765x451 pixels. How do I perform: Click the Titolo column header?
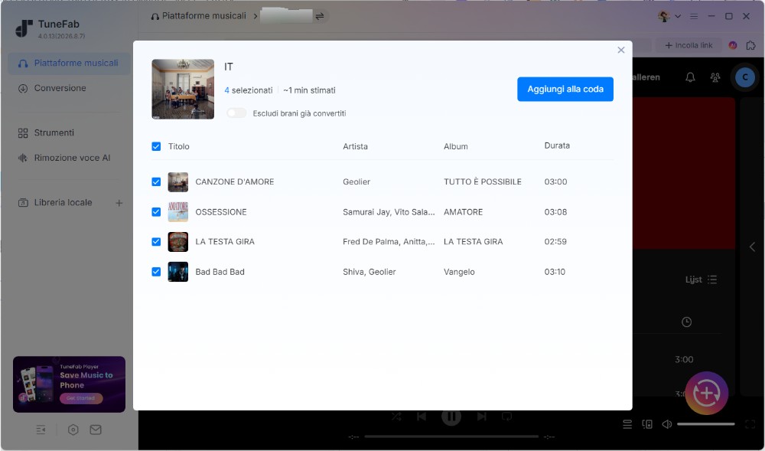pos(178,146)
